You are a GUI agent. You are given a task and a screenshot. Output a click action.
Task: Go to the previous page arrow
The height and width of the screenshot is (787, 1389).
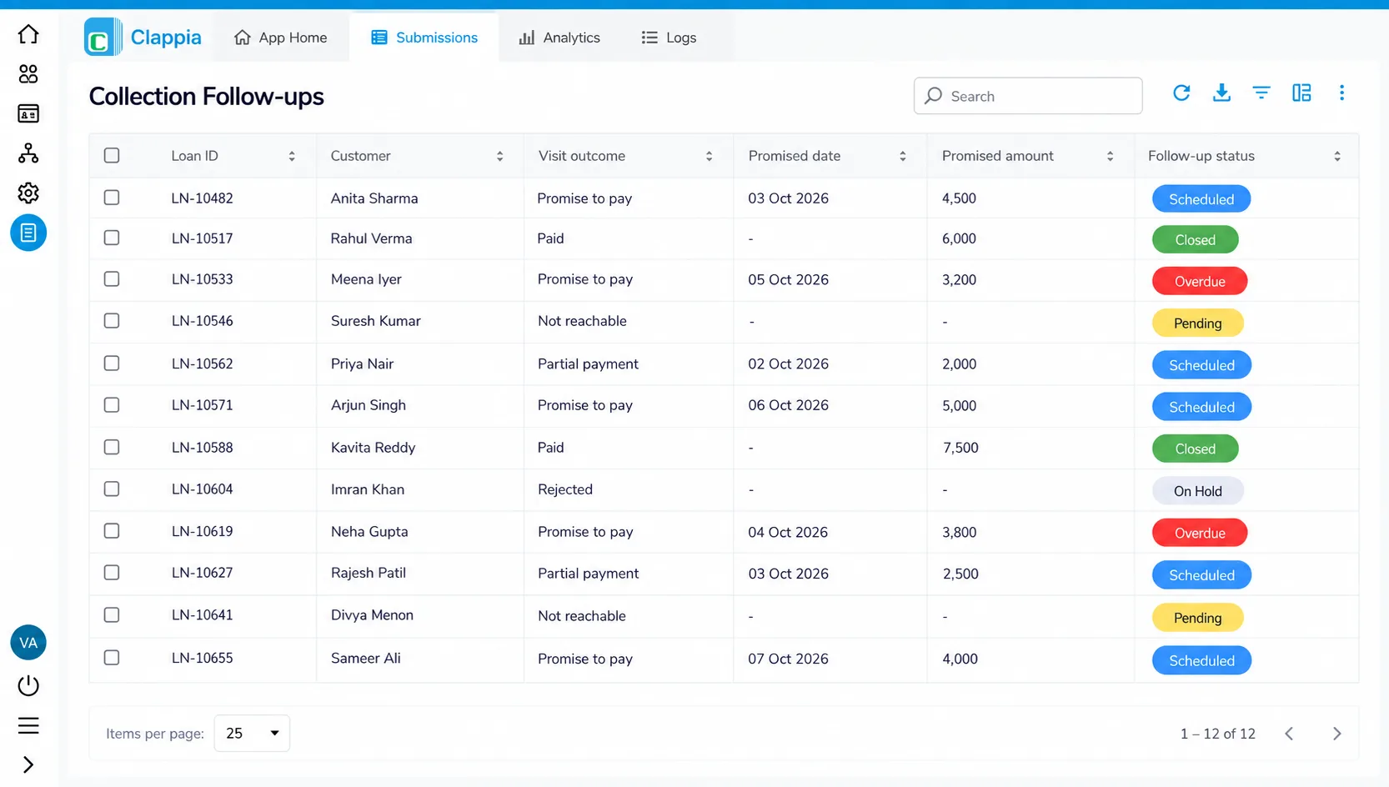(1289, 734)
